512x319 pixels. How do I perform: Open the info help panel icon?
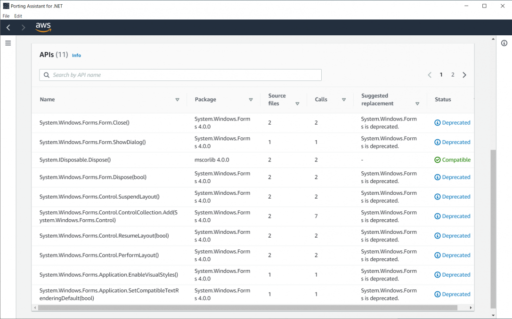[504, 43]
